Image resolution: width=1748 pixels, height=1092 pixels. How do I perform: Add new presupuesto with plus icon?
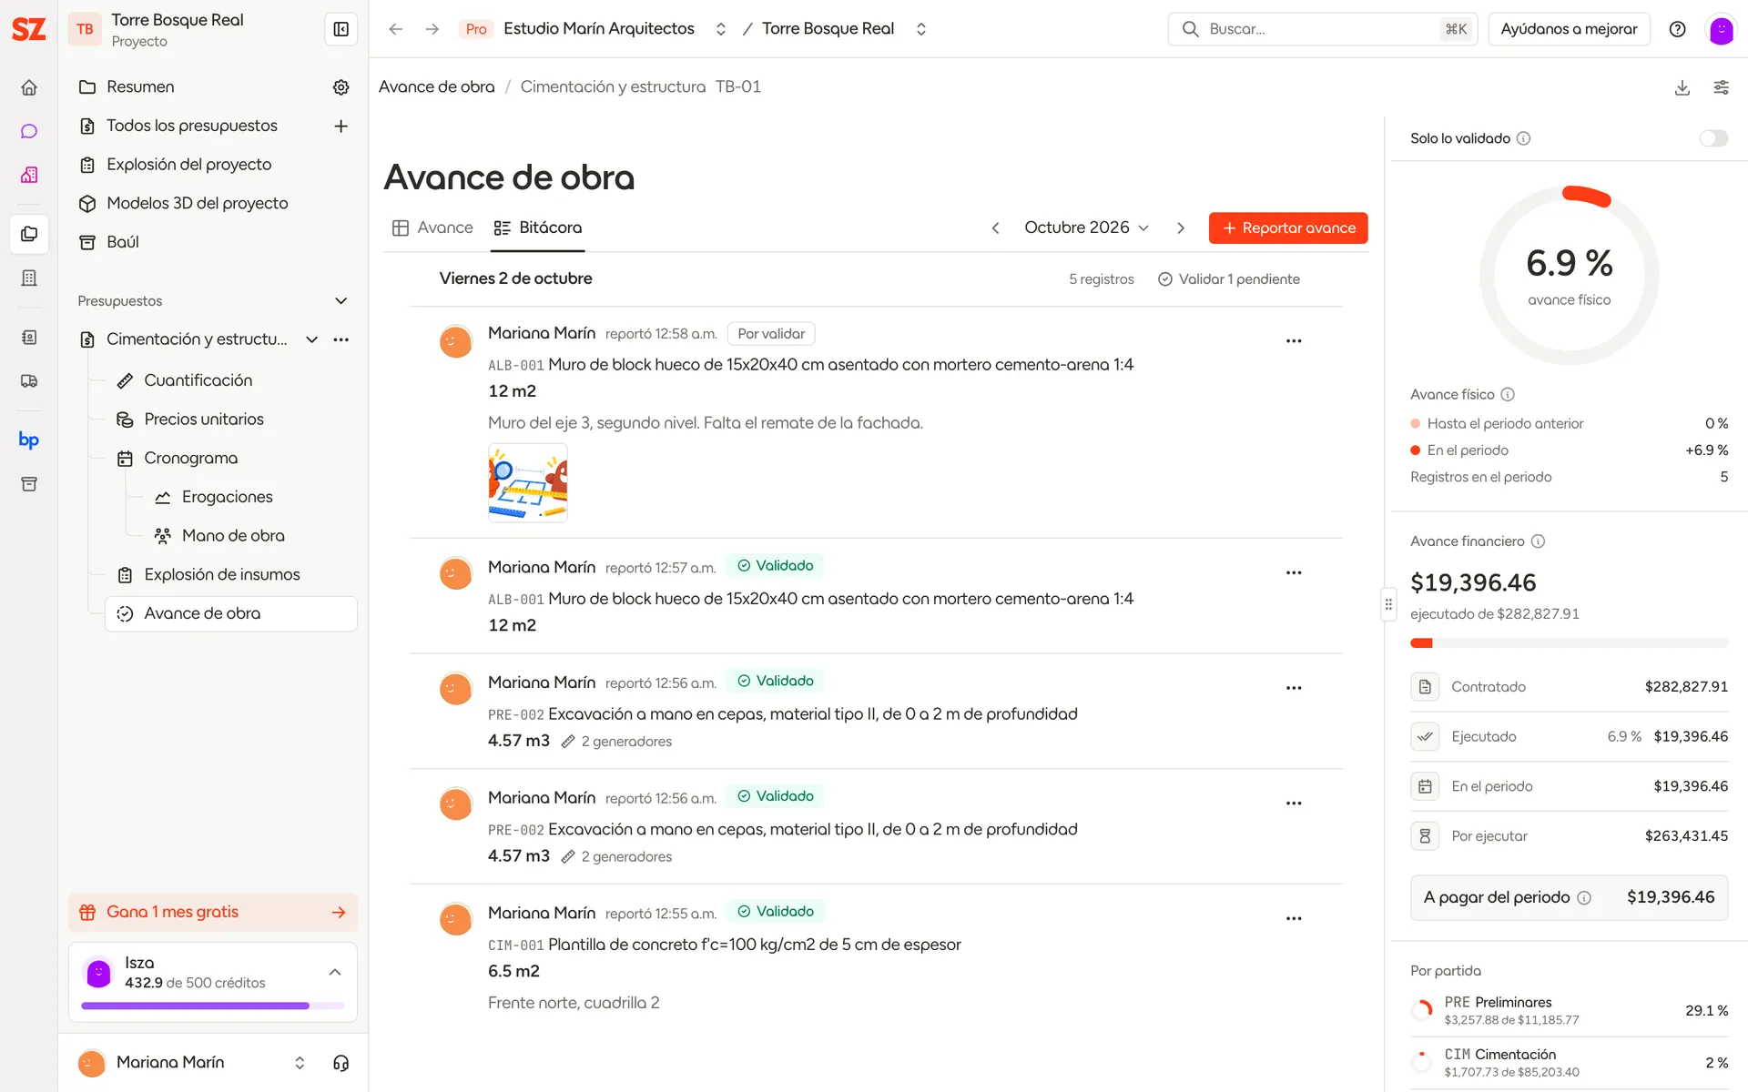[341, 126]
